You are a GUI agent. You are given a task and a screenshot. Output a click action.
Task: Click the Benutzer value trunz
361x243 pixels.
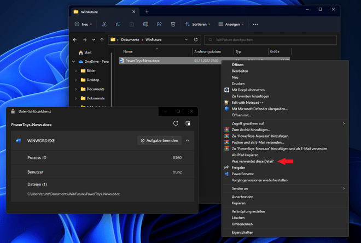(177, 172)
